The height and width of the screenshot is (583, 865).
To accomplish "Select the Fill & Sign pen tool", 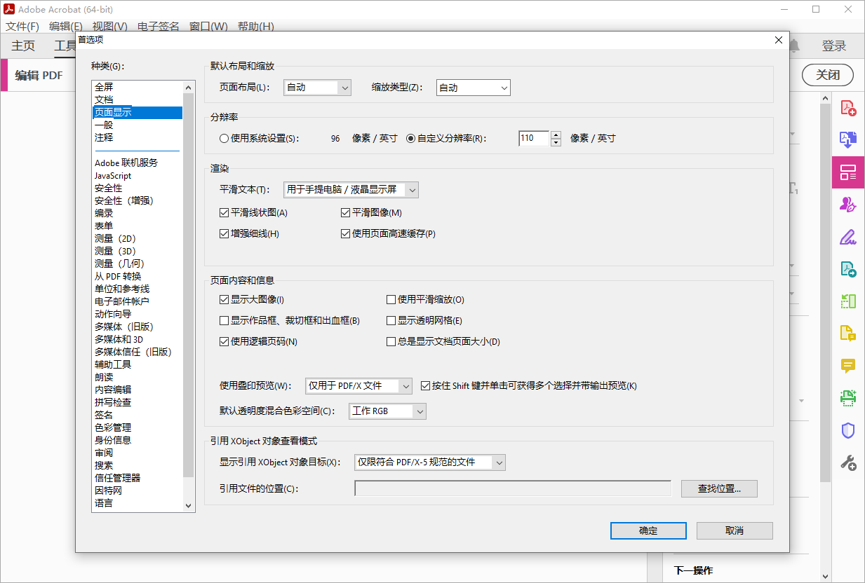I will pos(847,238).
